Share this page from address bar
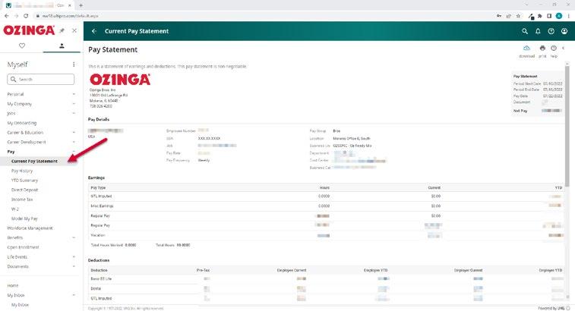 point(509,16)
